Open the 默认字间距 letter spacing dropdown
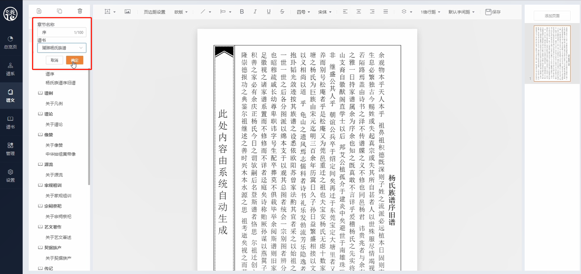 point(462,12)
